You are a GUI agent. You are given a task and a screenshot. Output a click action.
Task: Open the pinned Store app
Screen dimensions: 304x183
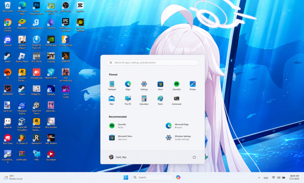tap(160, 86)
